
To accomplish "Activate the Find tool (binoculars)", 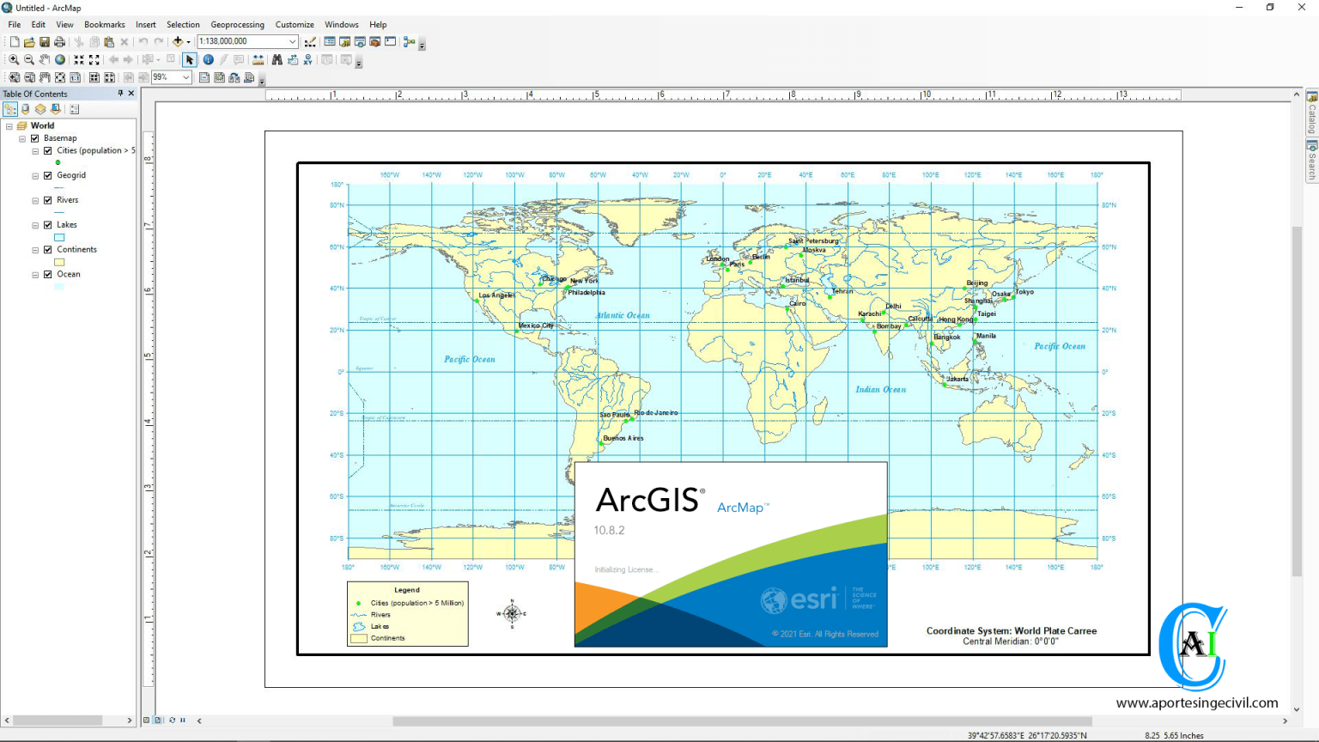I will tap(277, 60).
